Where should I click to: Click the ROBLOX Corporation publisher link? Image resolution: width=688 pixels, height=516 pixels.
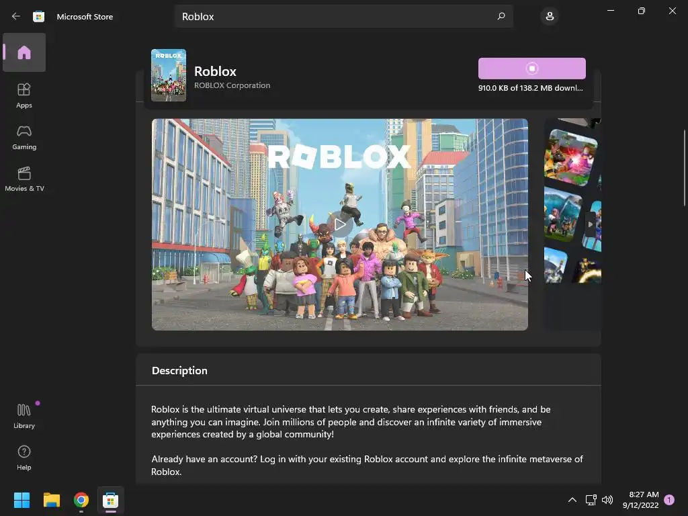[232, 85]
